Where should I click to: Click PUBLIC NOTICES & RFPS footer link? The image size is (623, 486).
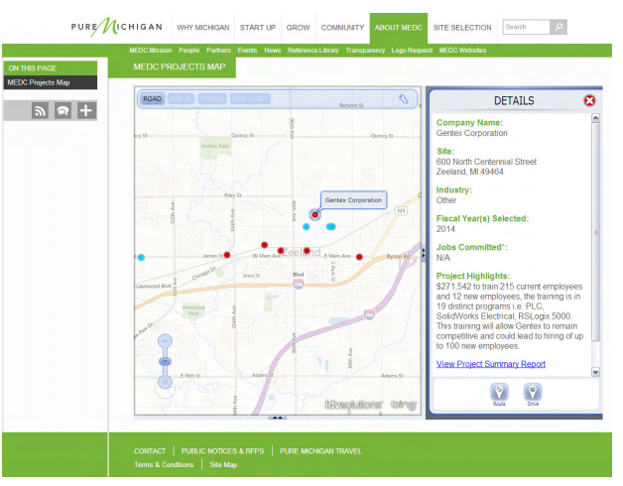(222, 451)
